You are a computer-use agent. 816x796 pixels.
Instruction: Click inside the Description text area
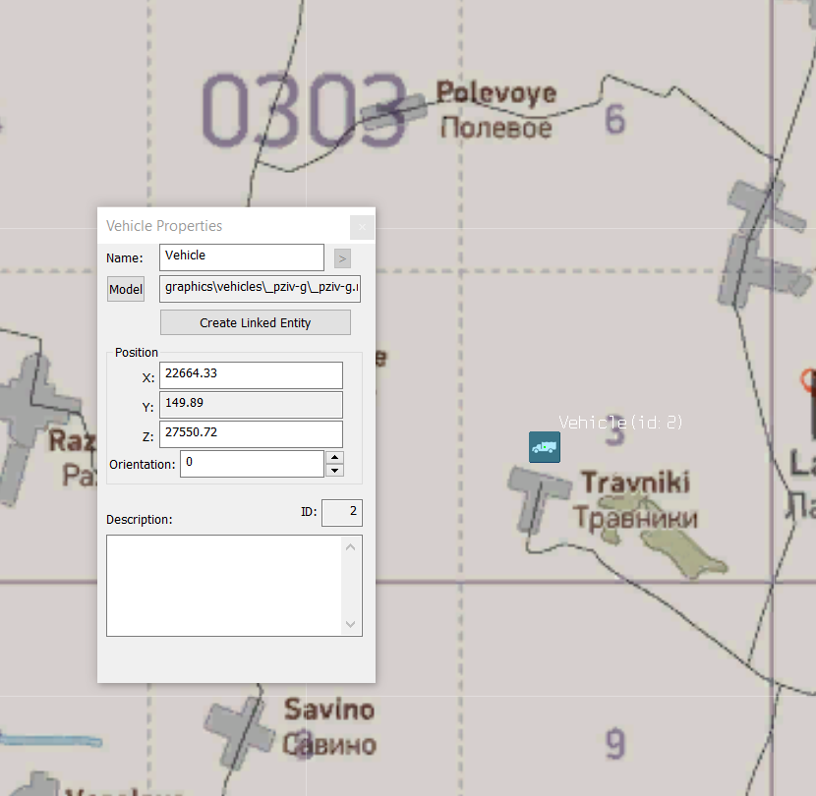(x=224, y=586)
